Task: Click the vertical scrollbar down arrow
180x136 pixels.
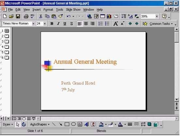Action: (x=176, y=100)
